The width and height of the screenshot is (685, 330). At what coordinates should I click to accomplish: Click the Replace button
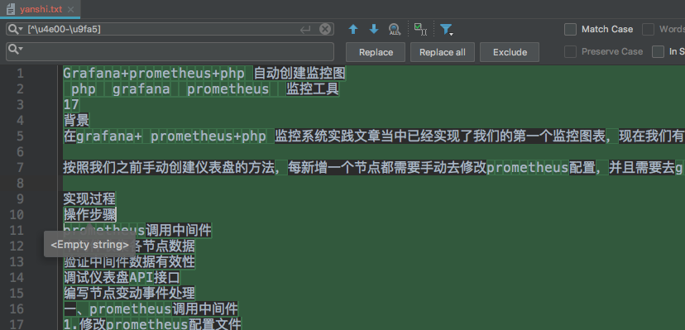click(376, 52)
